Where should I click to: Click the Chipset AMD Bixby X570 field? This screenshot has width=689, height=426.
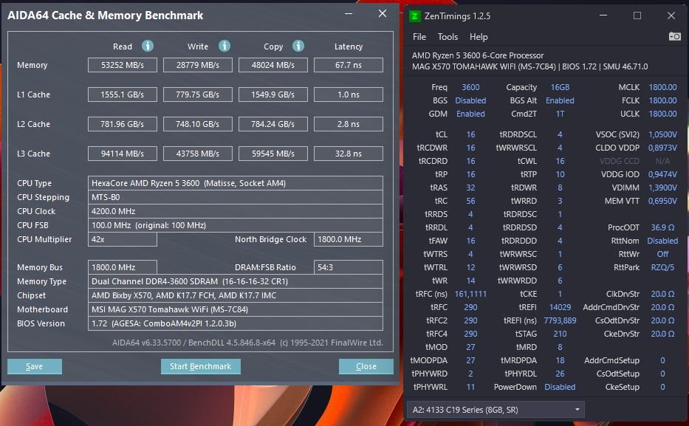[235, 295]
